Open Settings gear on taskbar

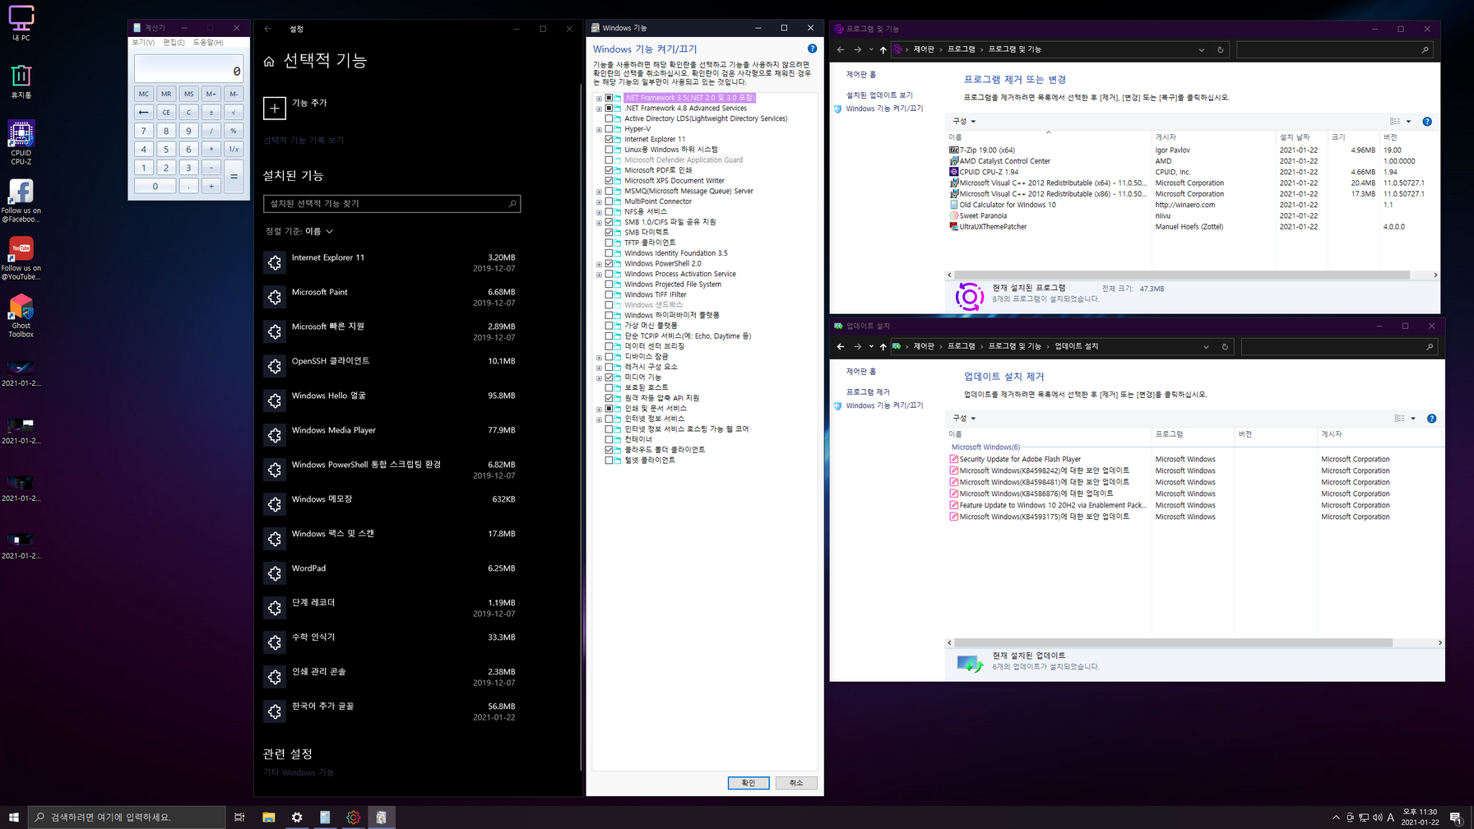coord(297,817)
